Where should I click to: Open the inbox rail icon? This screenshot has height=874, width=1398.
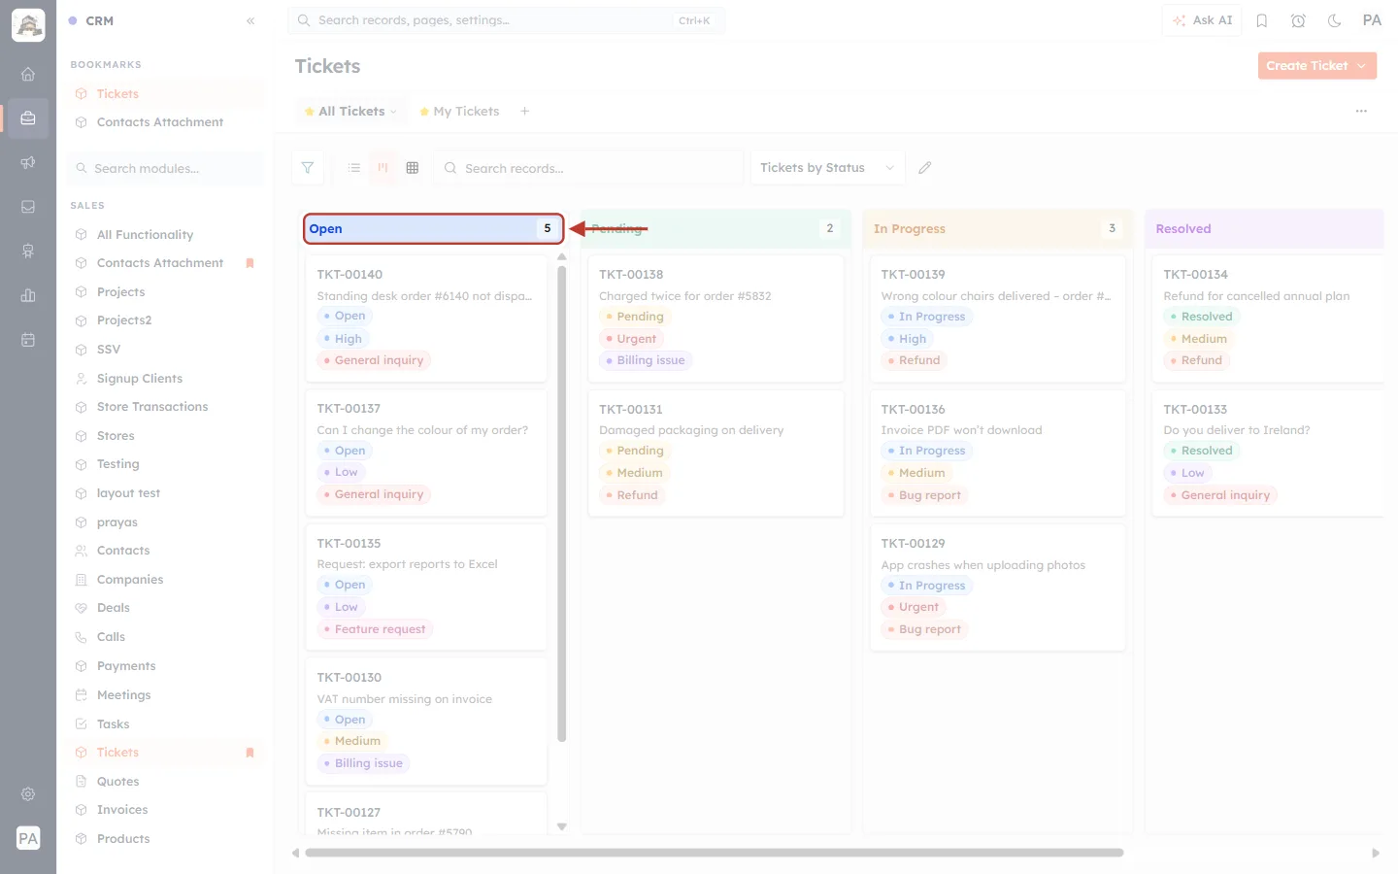coord(28,207)
